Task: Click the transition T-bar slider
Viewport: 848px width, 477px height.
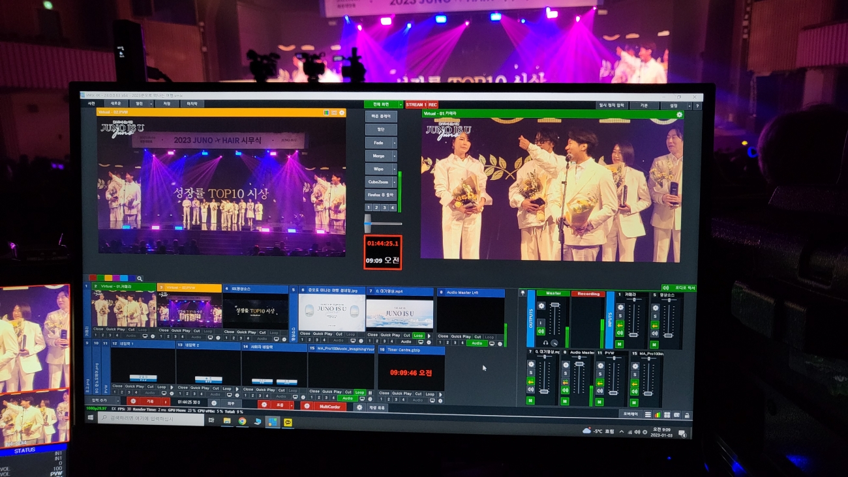Action: pyautogui.click(x=367, y=224)
